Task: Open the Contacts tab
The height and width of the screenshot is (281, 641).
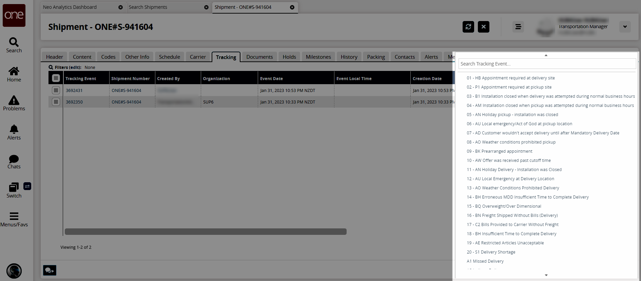Action: (x=405, y=57)
